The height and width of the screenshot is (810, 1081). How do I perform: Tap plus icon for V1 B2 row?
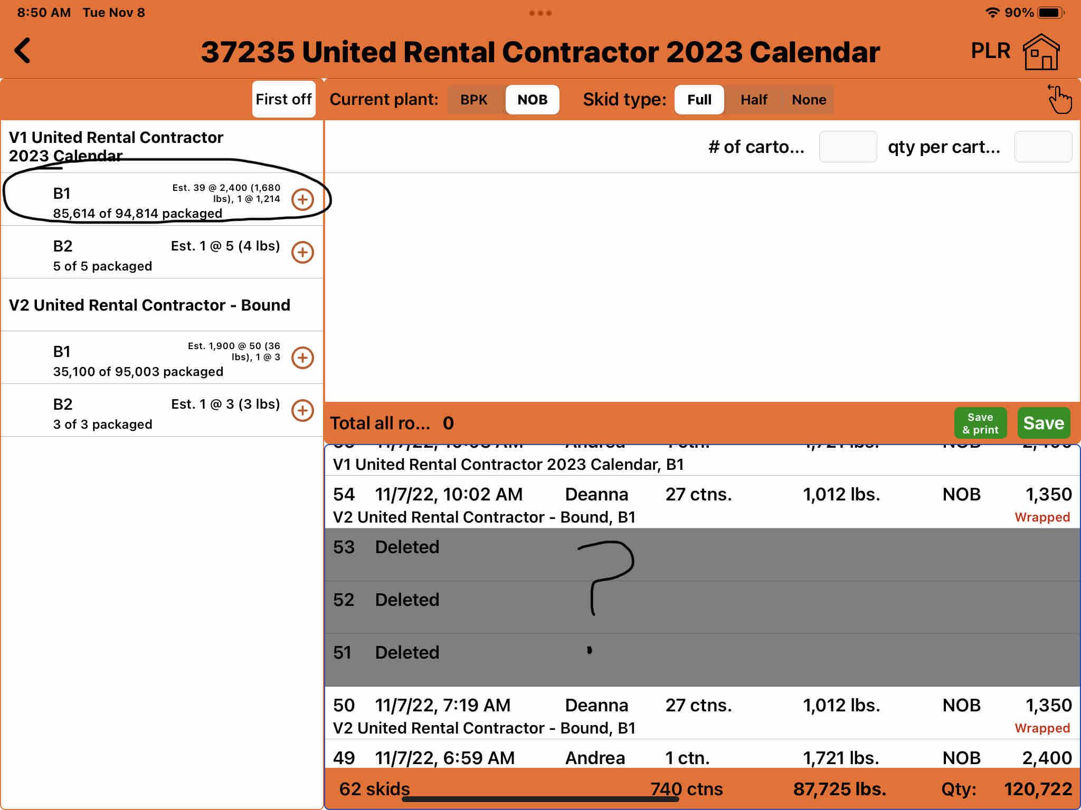[x=302, y=252]
